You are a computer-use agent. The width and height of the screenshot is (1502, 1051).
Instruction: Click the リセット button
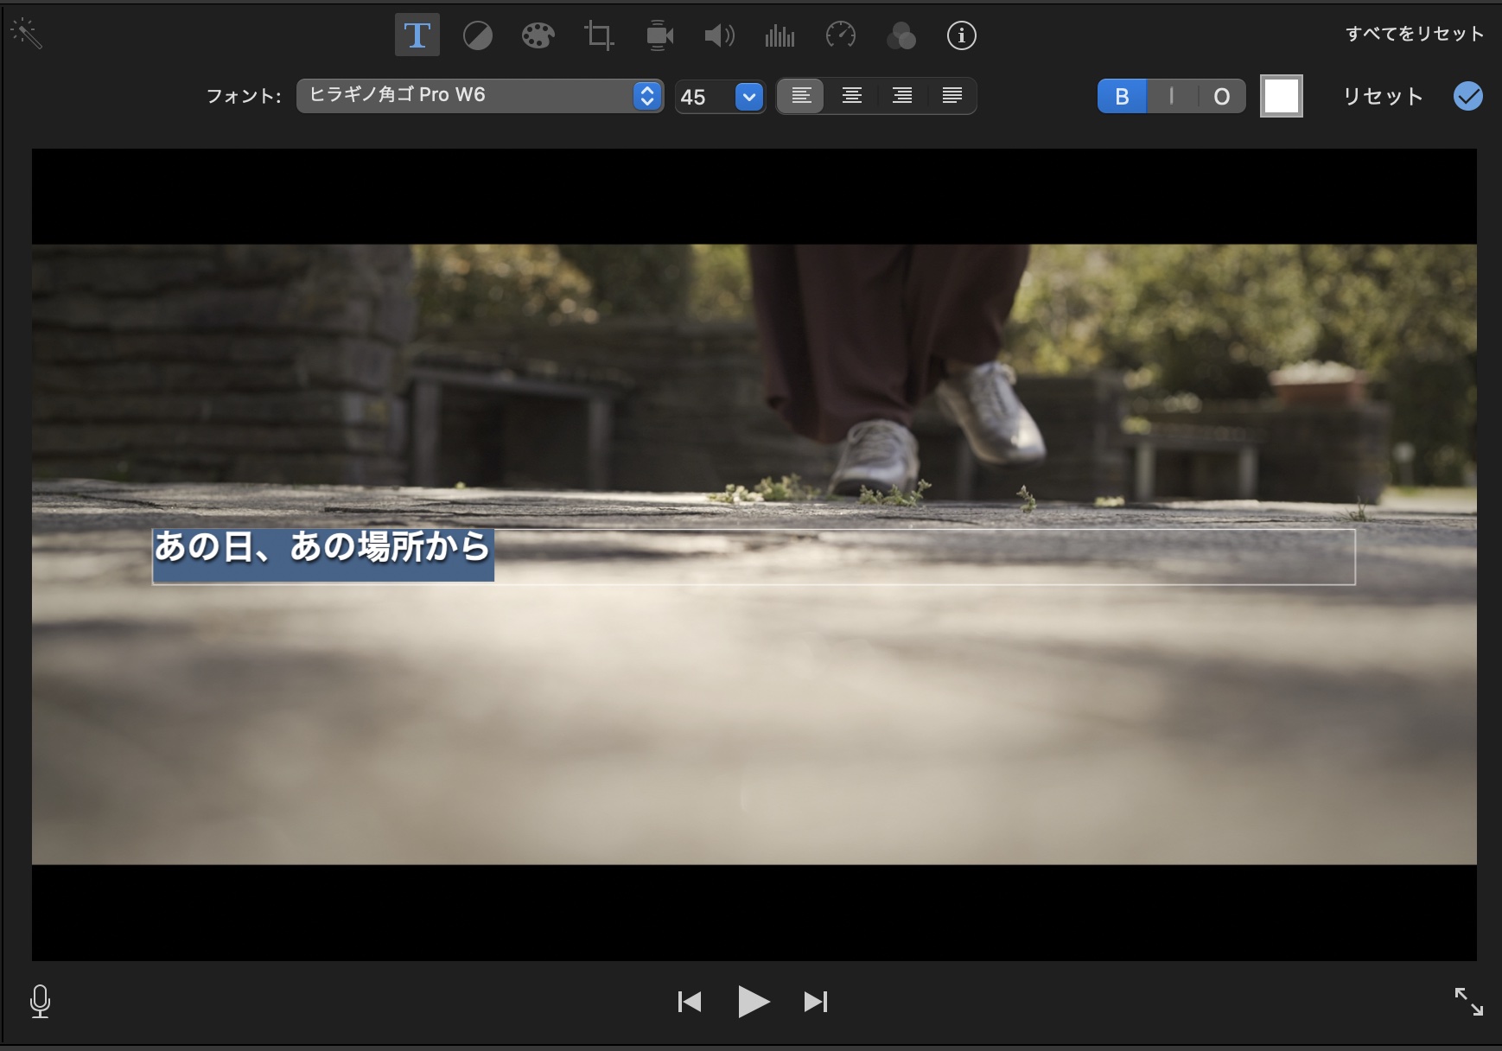click(x=1383, y=96)
